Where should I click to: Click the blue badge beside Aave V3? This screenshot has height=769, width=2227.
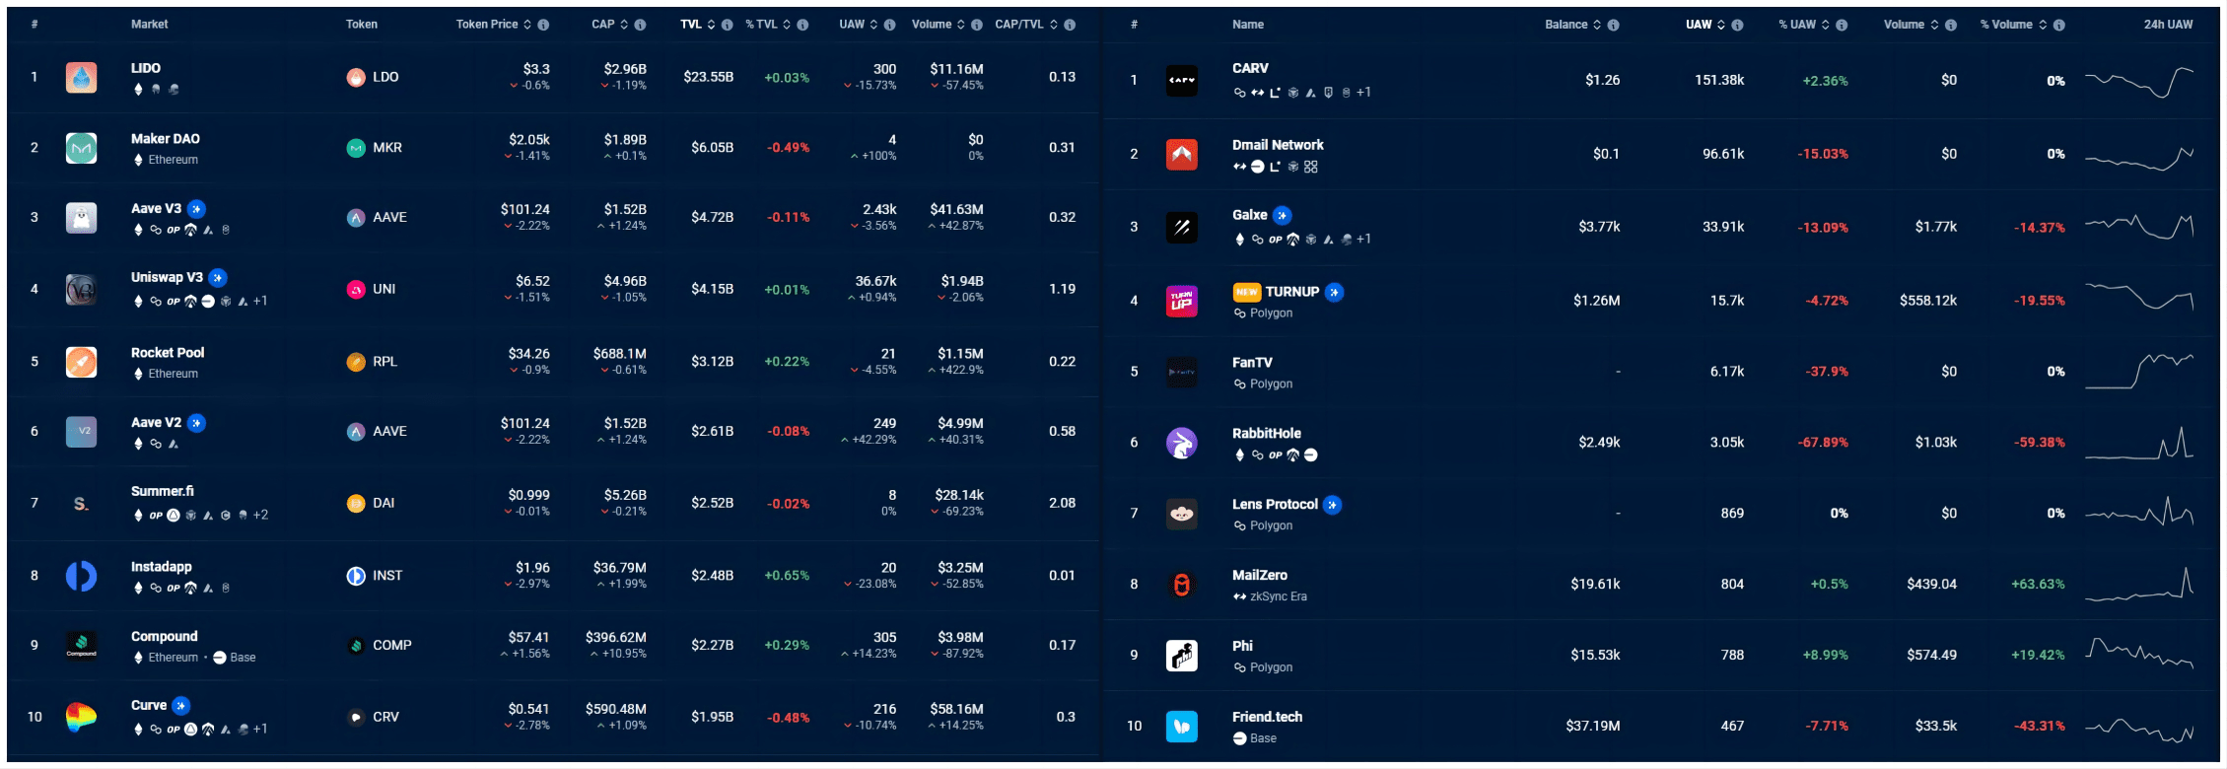[197, 209]
